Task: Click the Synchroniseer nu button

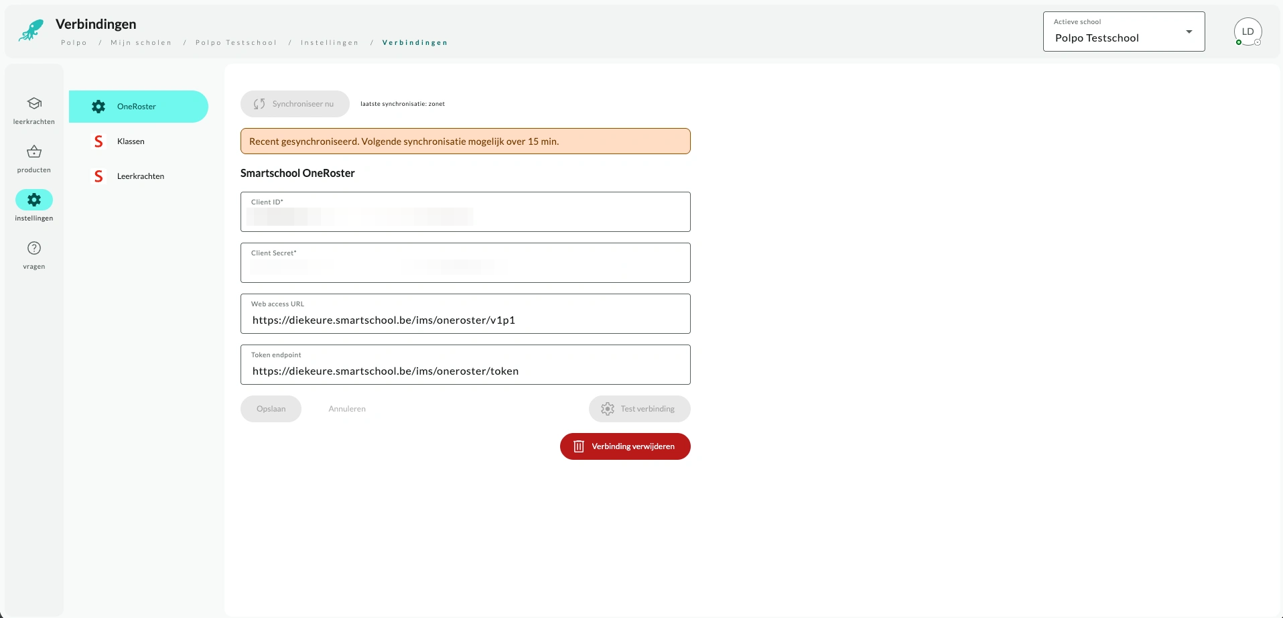Action: pyautogui.click(x=295, y=104)
